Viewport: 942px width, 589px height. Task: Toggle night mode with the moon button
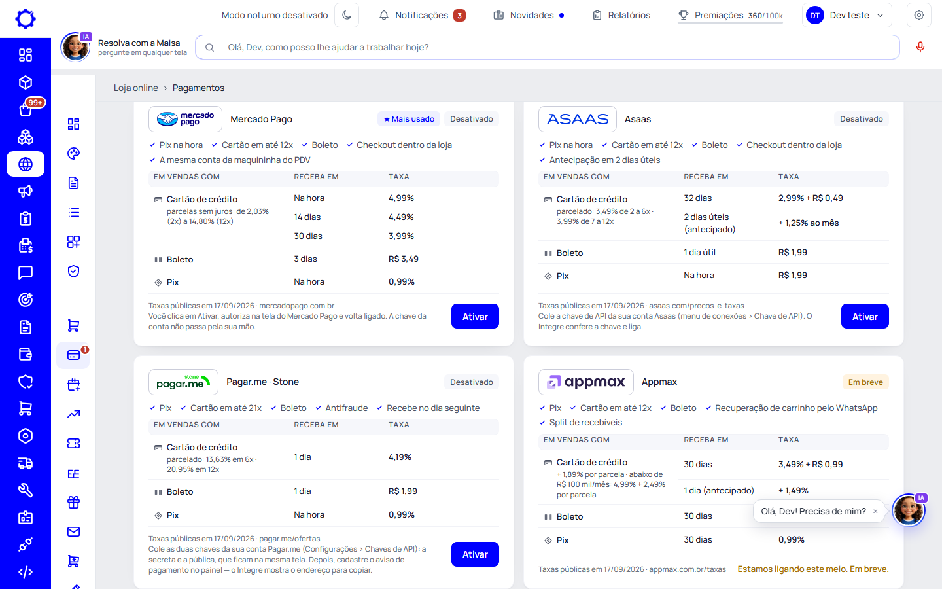pyautogui.click(x=347, y=15)
